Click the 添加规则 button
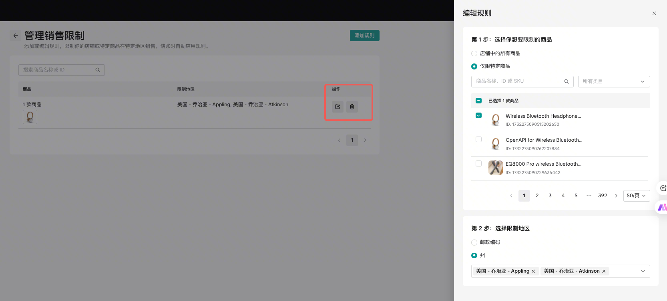 click(x=364, y=36)
